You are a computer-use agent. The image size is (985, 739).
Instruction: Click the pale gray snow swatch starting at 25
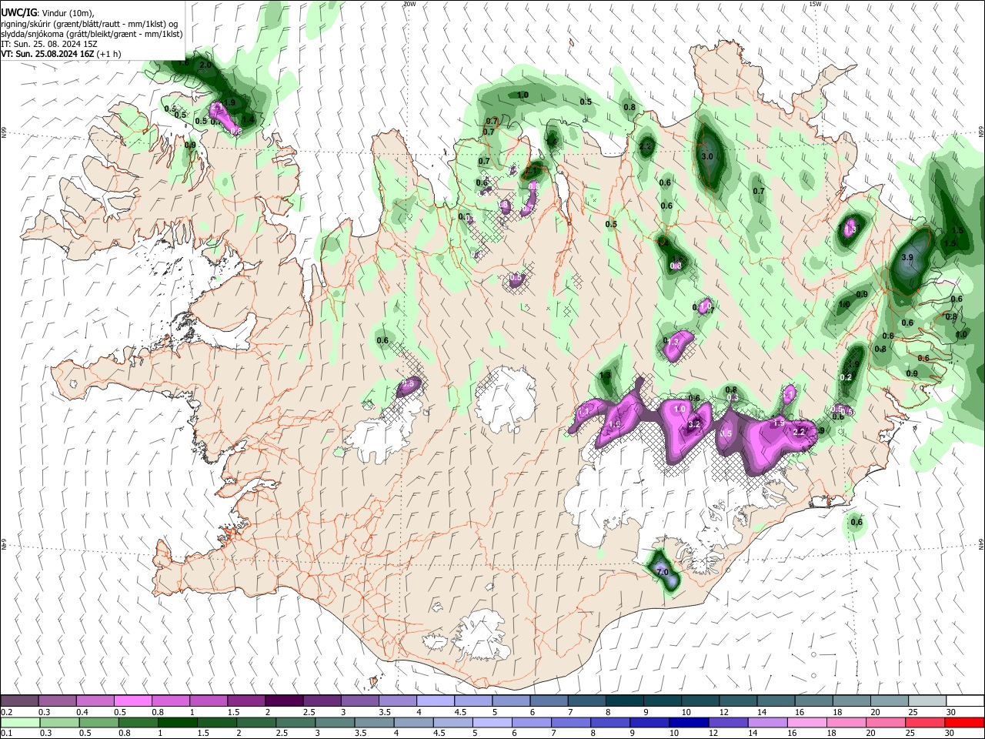click(927, 701)
